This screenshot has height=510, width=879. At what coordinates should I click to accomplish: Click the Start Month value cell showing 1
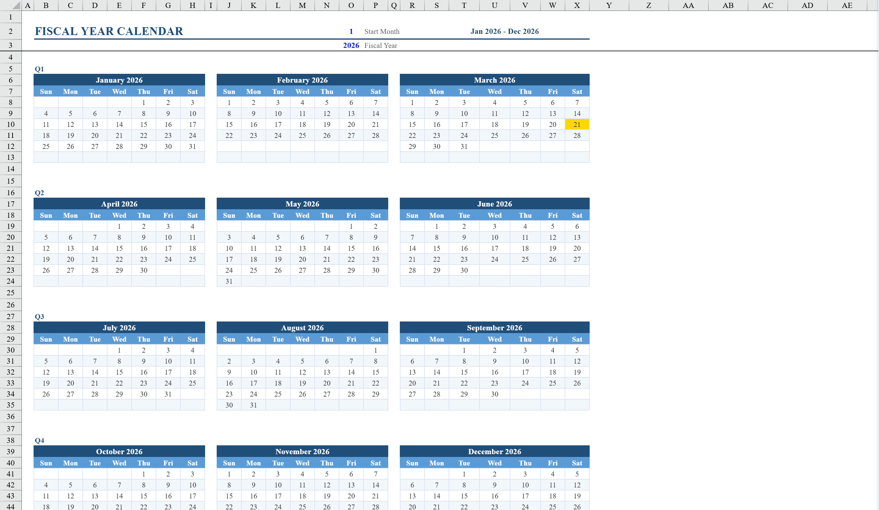351,31
